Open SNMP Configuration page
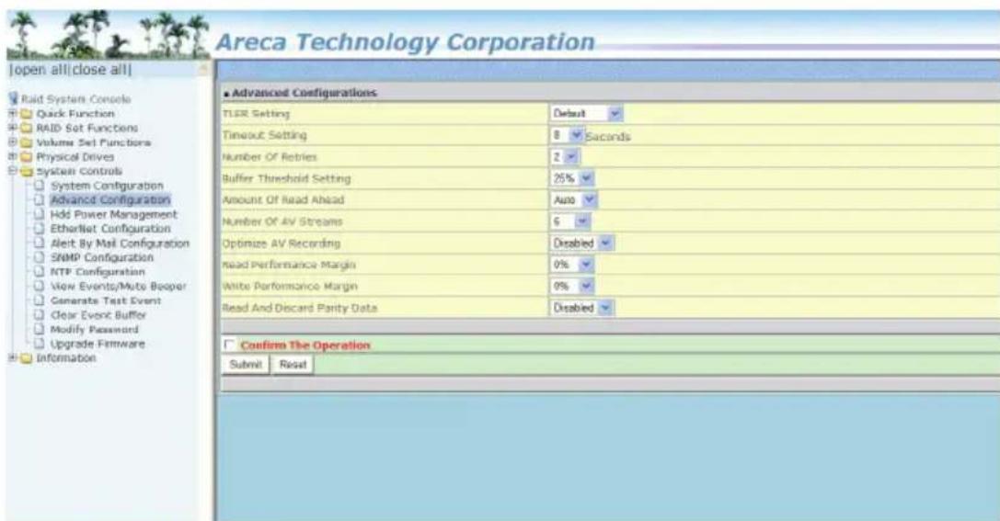 (102, 257)
